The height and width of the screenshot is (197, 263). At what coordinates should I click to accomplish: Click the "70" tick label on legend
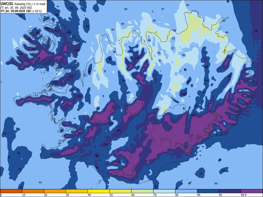point(155,195)
